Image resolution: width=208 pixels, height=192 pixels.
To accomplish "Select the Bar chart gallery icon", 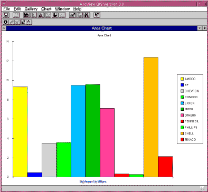I will (x=34, y=15).
